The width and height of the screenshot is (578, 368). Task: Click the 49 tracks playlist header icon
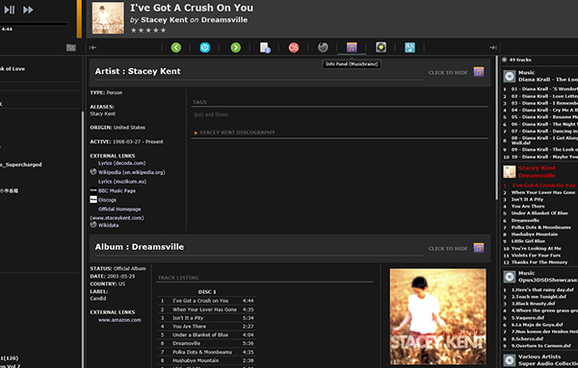click(x=504, y=60)
